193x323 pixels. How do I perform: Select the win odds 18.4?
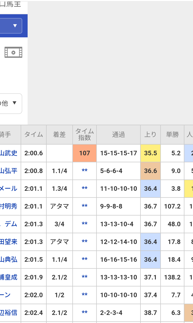point(174,260)
